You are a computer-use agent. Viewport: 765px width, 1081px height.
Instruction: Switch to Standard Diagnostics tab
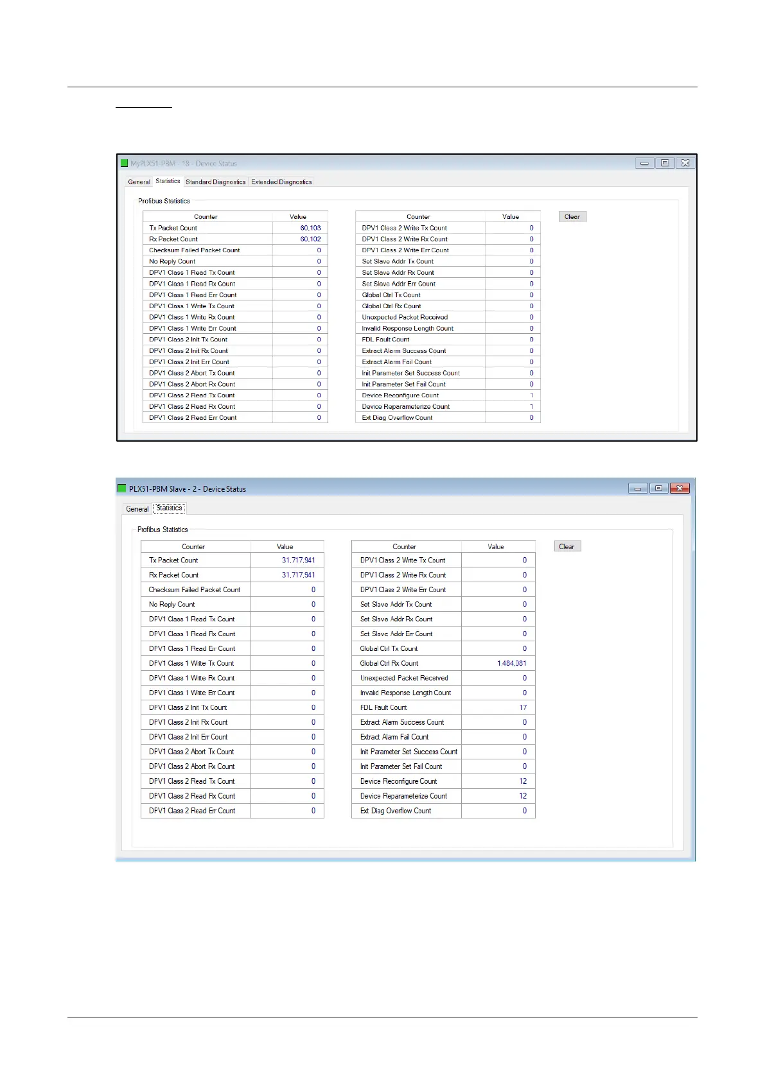pyautogui.click(x=215, y=182)
